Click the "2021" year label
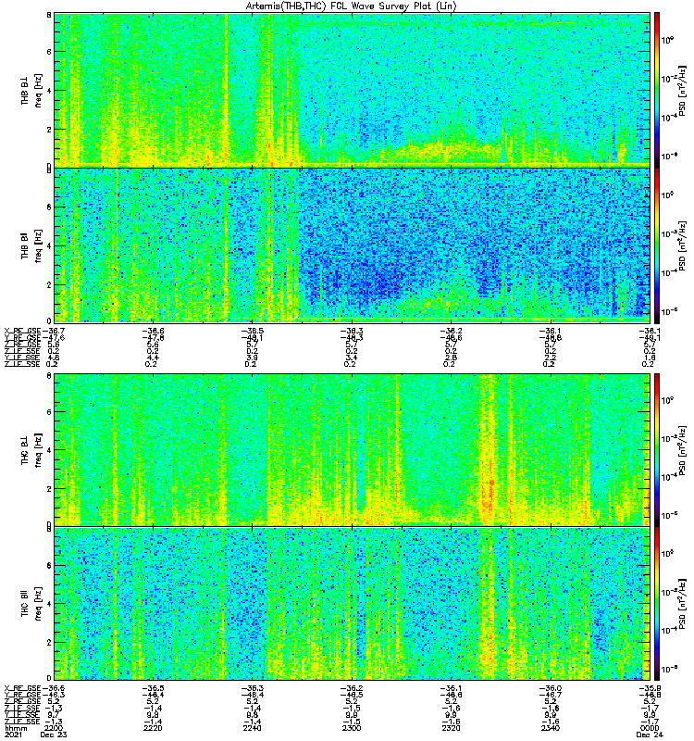The width and height of the screenshot is (694, 741). click(x=12, y=735)
